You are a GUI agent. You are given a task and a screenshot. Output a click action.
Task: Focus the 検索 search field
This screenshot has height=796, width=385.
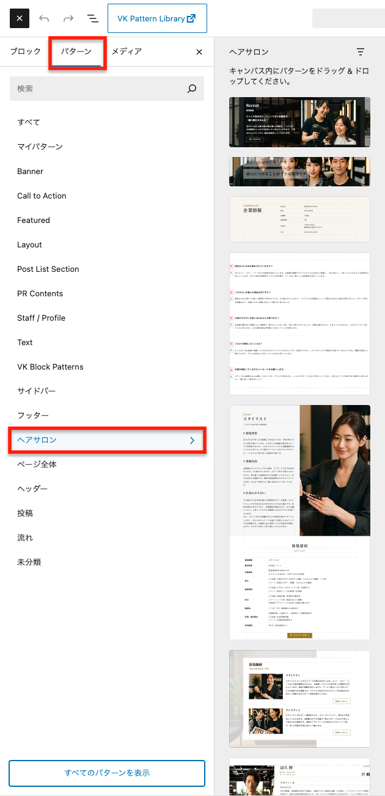[x=98, y=89]
